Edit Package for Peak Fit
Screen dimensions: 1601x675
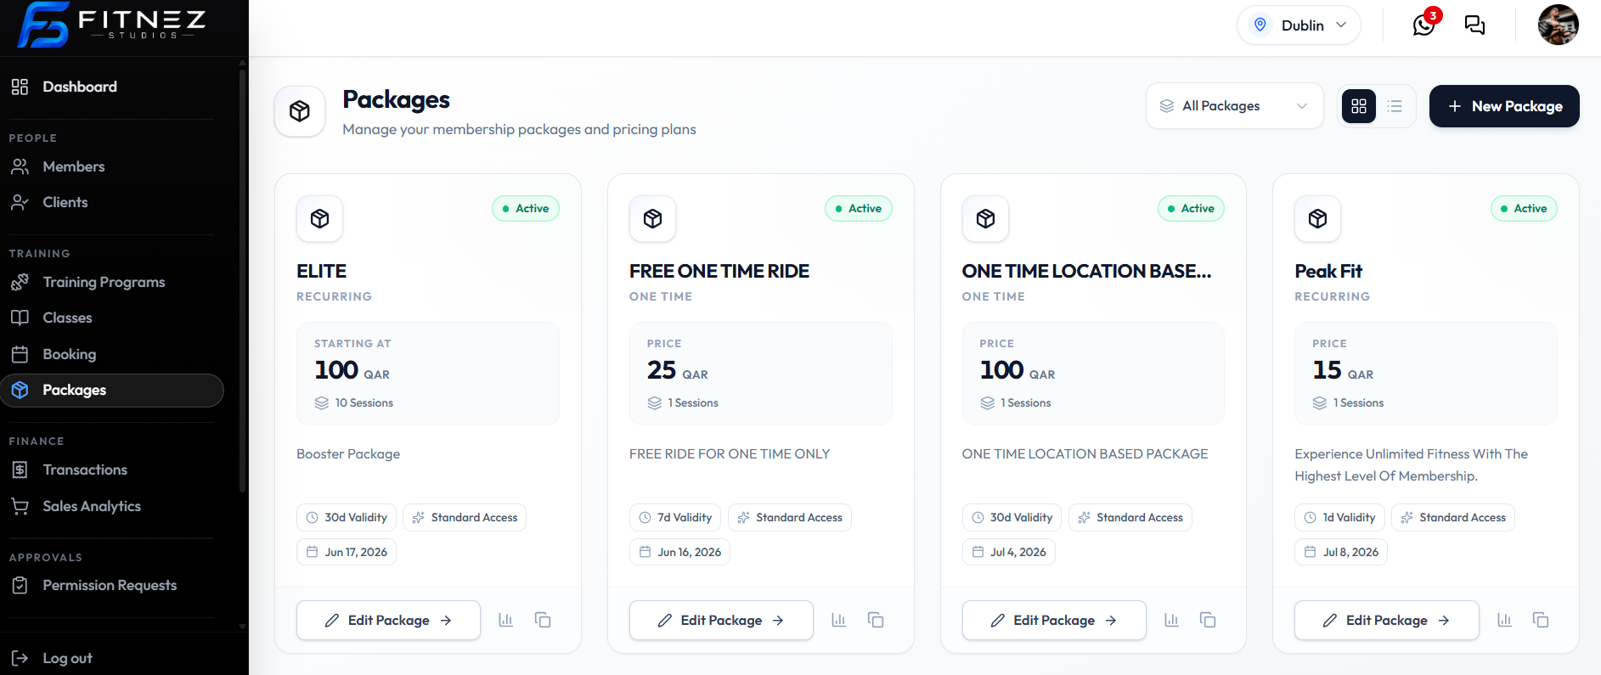1386,620
